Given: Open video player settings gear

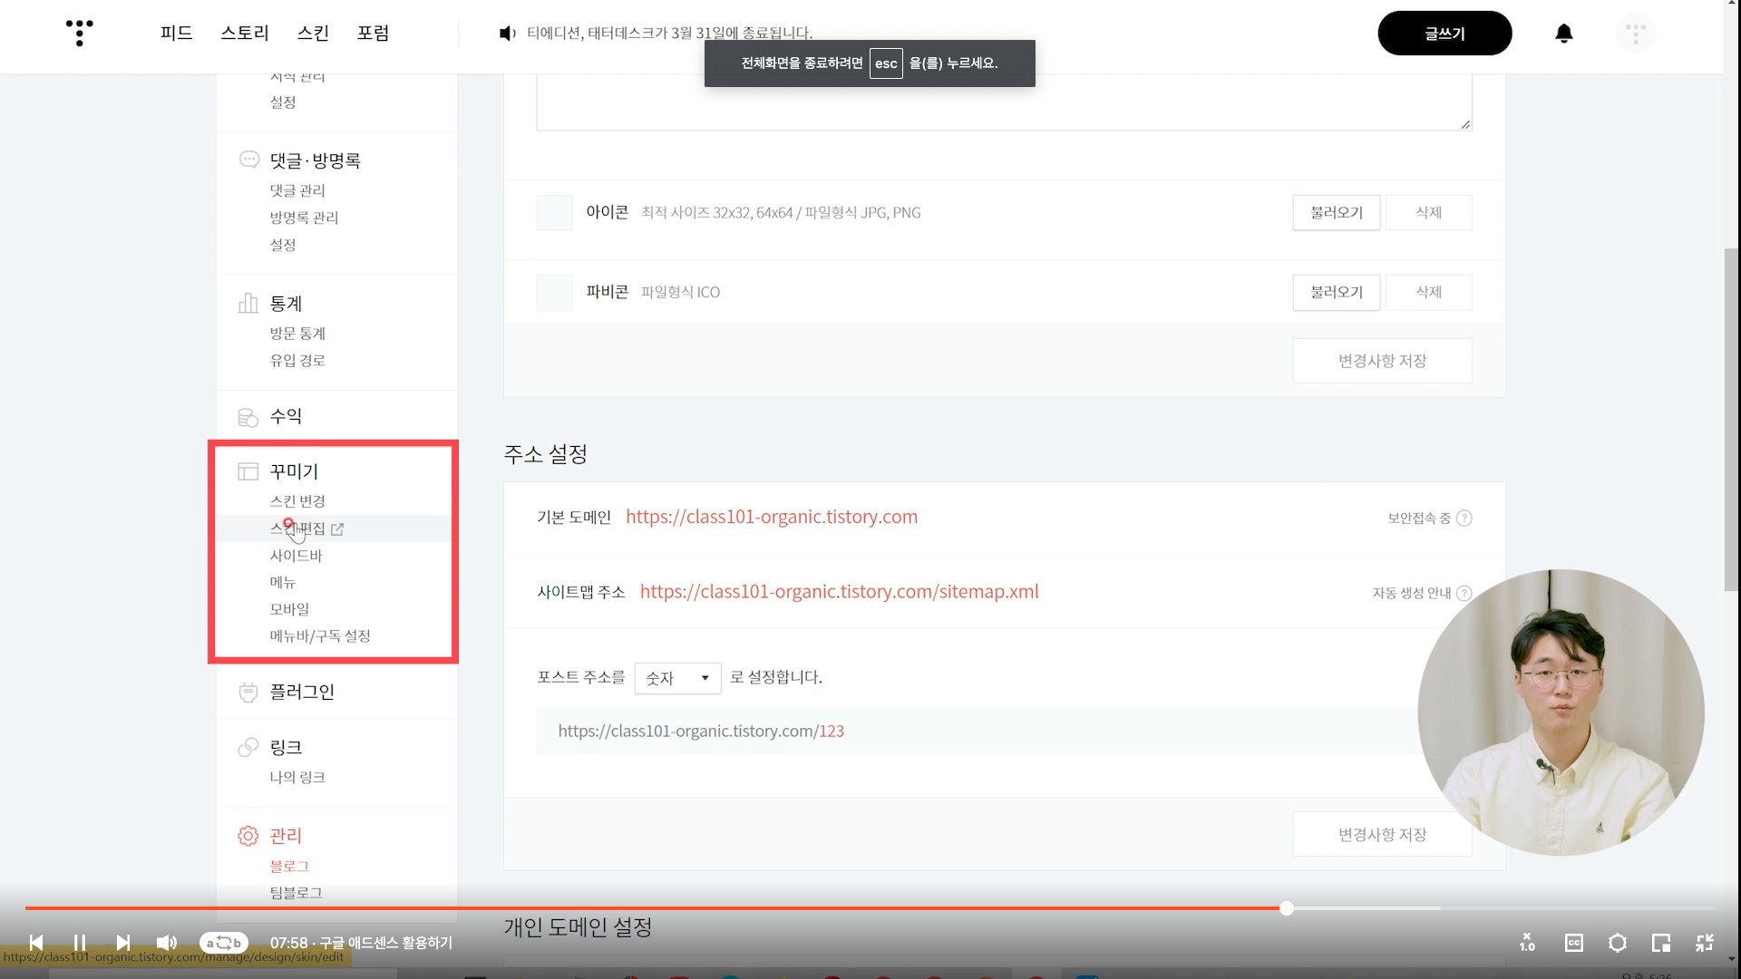Looking at the screenshot, I should [x=1617, y=943].
